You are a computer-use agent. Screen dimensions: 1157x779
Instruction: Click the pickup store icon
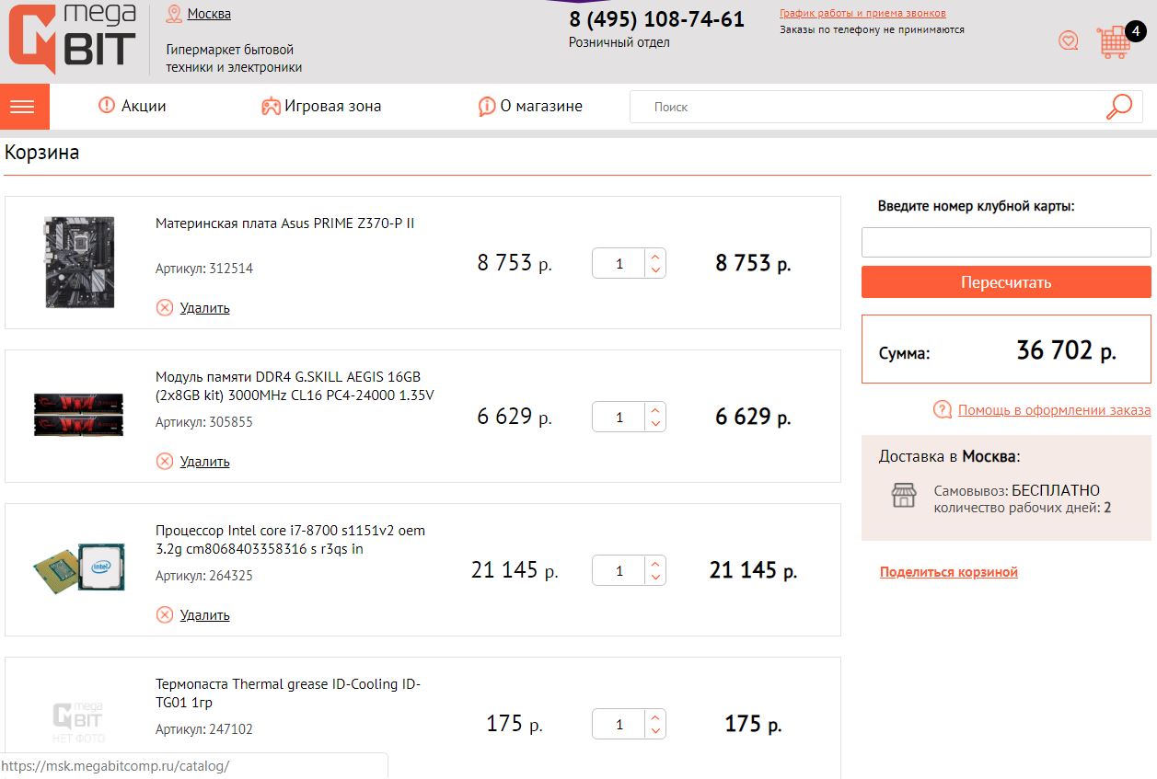904,496
